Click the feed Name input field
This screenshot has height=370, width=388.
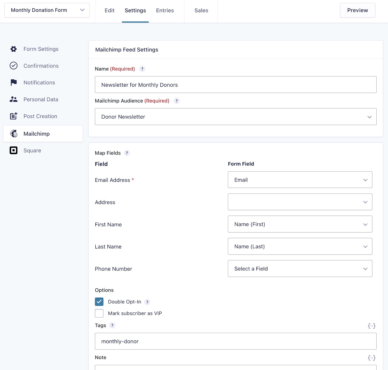[235, 85]
